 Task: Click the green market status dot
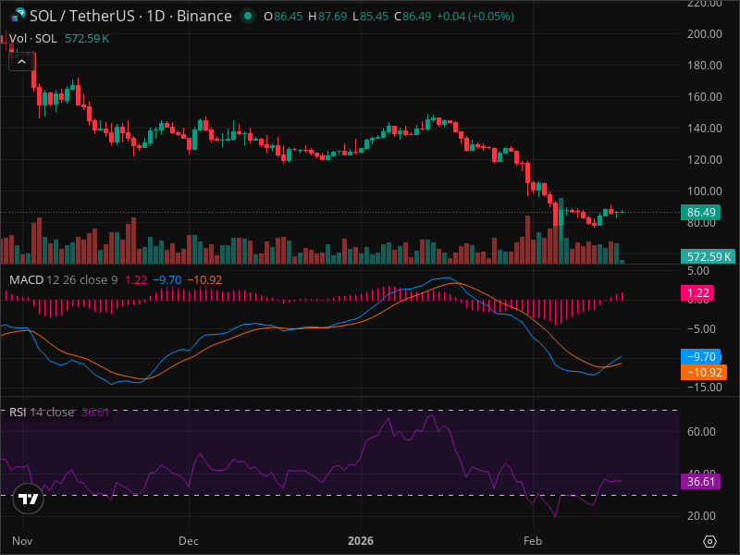(x=247, y=16)
